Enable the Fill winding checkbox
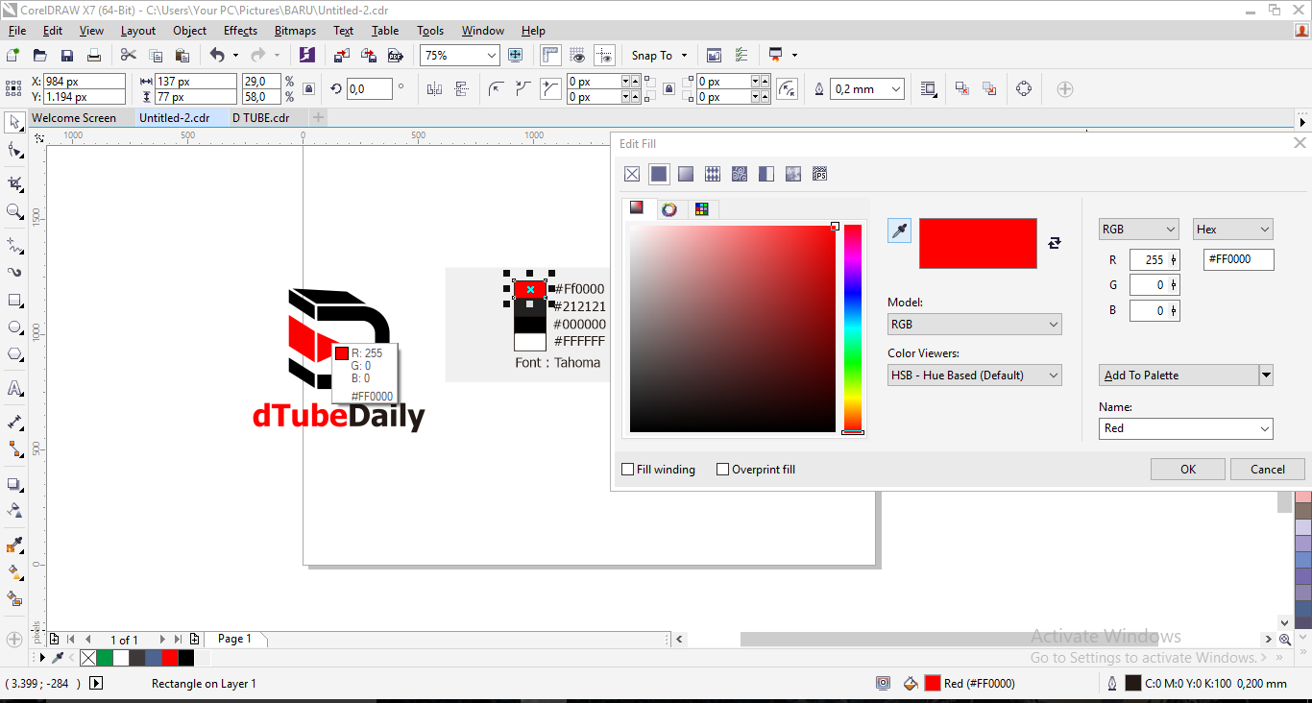The height and width of the screenshot is (703, 1312). click(x=628, y=470)
